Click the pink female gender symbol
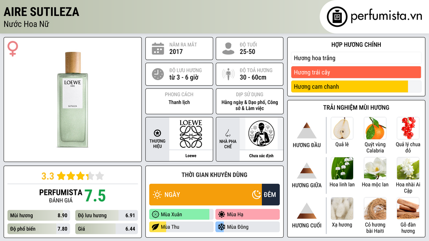The image size is (429, 241). 13,49
